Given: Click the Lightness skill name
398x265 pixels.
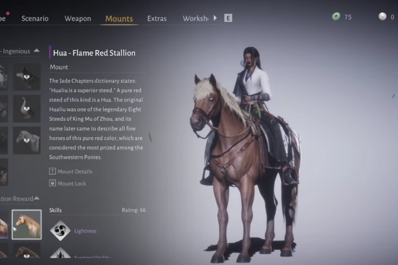Looking at the screenshot, I should (85, 231).
